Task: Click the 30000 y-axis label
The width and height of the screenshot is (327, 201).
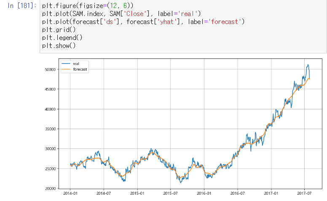Action: (x=50, y=149)
